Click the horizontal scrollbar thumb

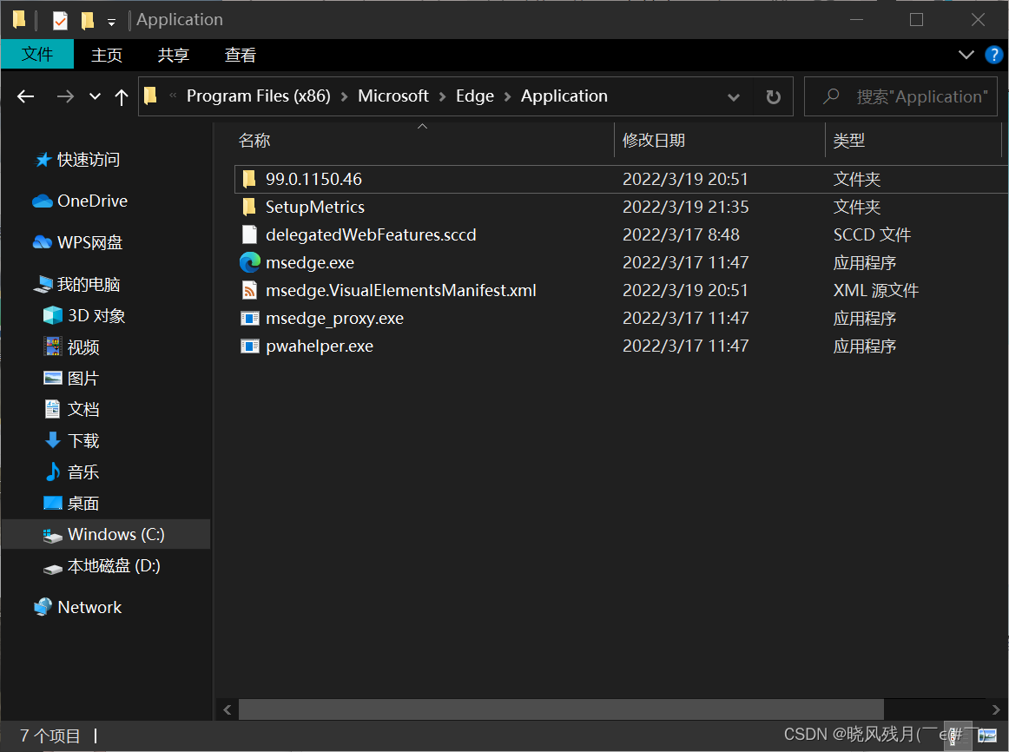tap(561, 709)
